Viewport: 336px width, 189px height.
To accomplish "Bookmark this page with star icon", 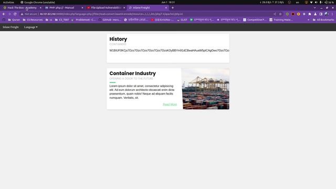I will (280, 14).
